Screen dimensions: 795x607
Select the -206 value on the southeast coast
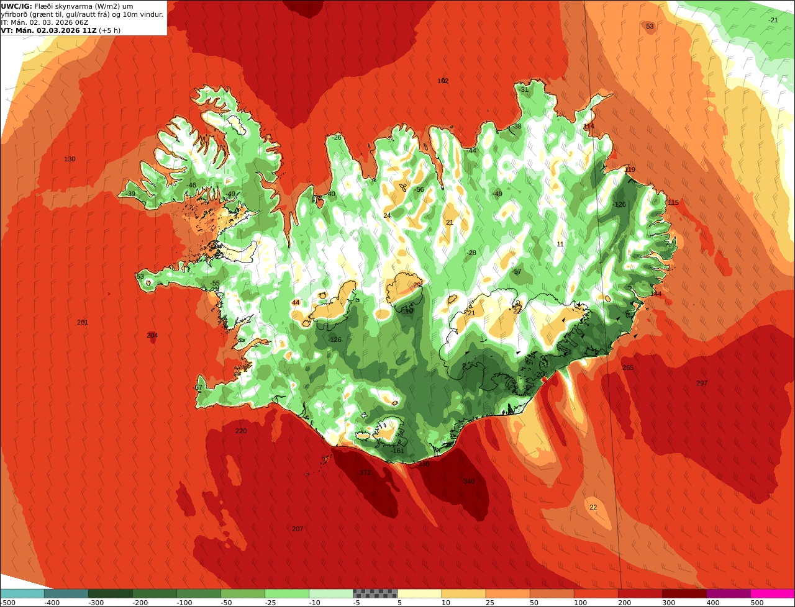pos(540,375)
